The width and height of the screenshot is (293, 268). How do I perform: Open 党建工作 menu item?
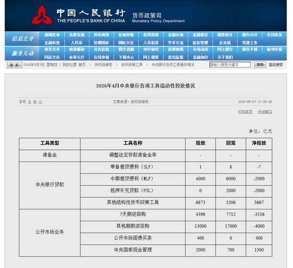[x=250, y=43]
